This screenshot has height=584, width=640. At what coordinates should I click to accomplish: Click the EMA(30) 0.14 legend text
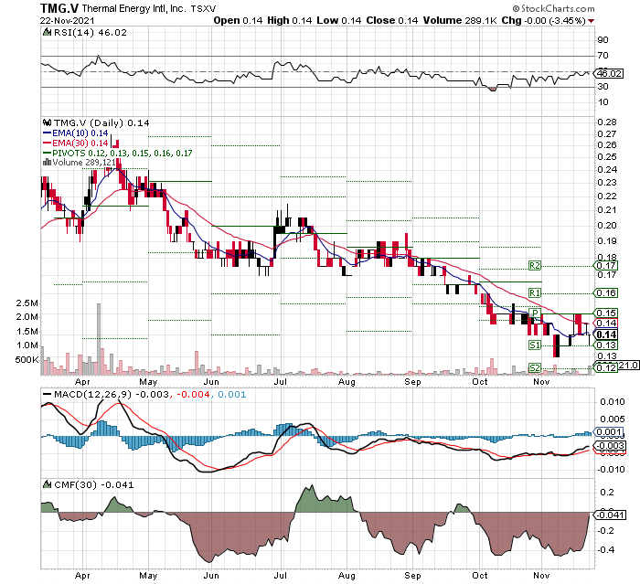coord(80,143)
